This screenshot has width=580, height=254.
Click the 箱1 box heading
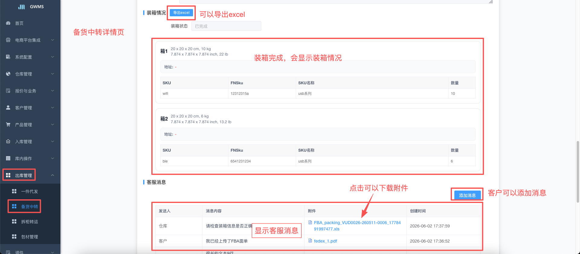[164, 51]
